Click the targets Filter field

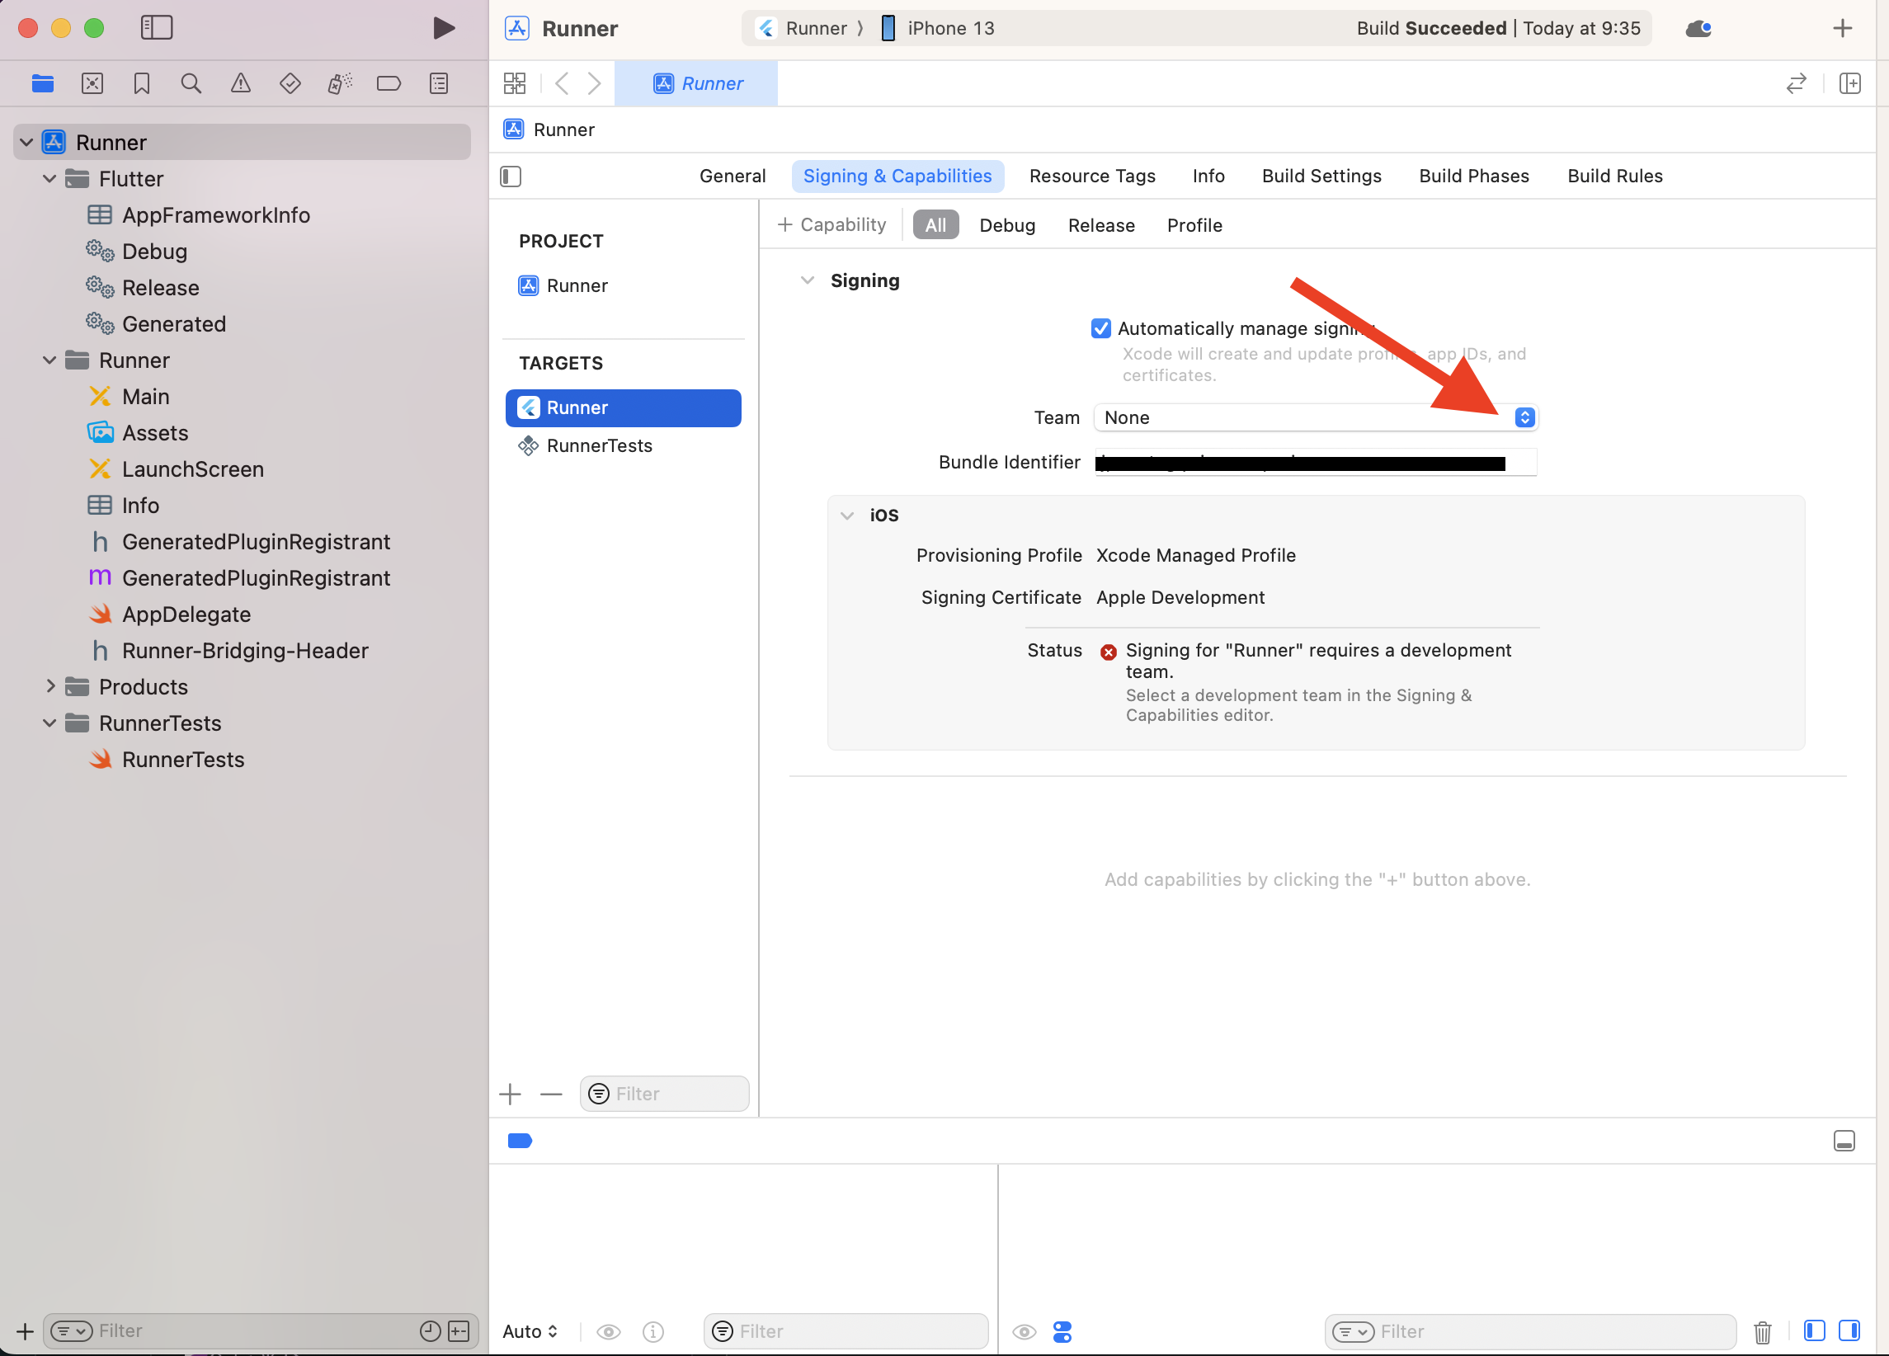click(665, 1094)
